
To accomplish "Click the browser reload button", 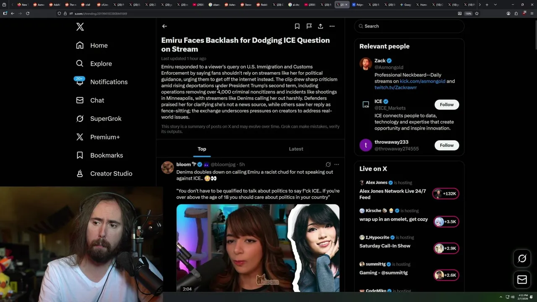I will point(28,13).
